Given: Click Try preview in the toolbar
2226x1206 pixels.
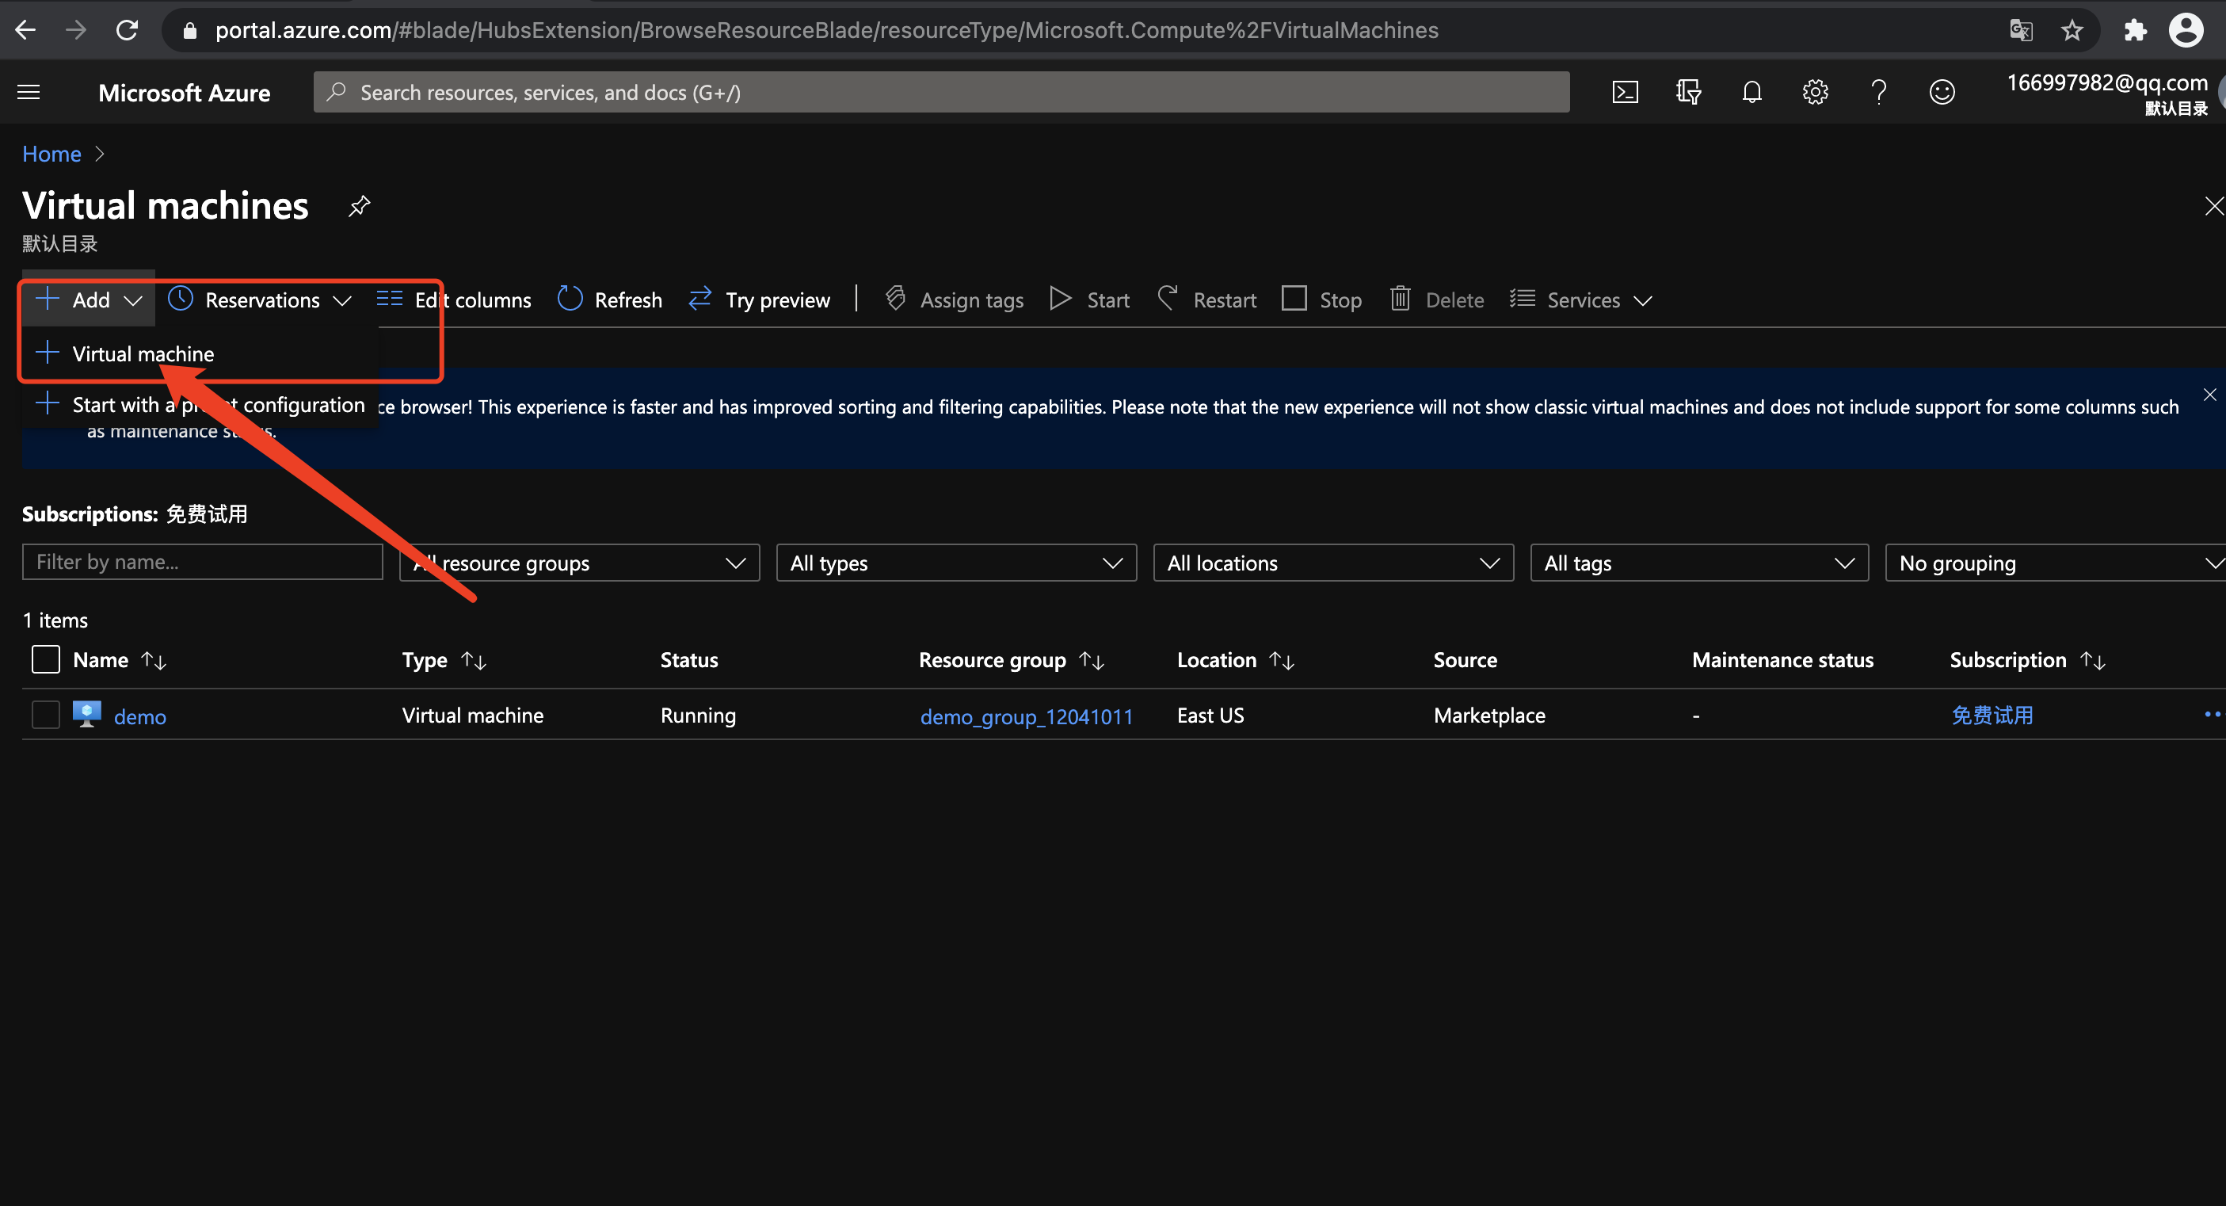Looking at the screenshot, I should click(760, 300).
